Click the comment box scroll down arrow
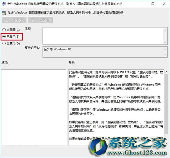Screen dimensions: 170x158 [x=165, y=42]
